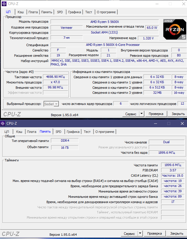
Task: Open the Сервис dropdown arrow in the lower window
Action: coord(140,233)
